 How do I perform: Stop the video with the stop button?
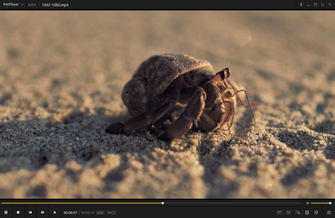tap(18, 212)
